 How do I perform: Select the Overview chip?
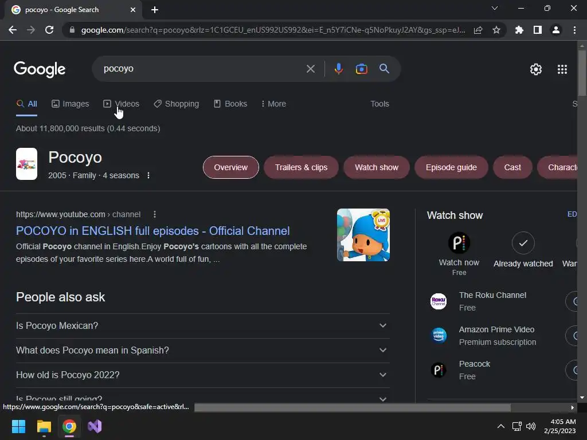[x=230, y=167]
